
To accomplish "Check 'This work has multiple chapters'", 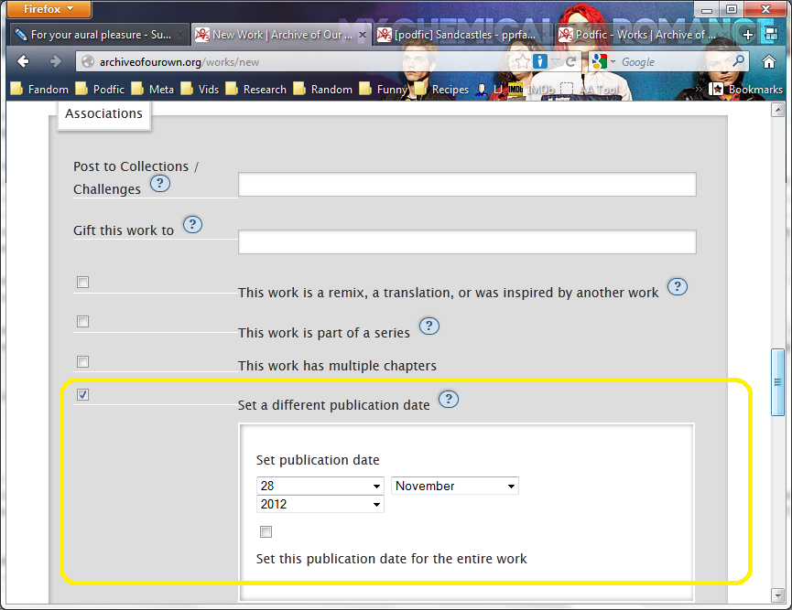I will pyautogui.click(x=83, y=361).
